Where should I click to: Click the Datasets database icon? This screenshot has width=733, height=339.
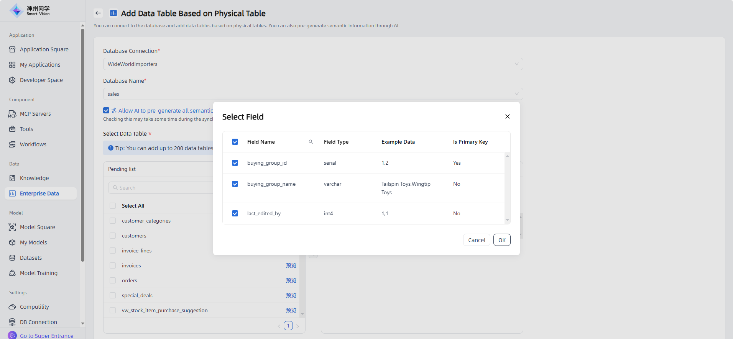click(x=12, y=258)
